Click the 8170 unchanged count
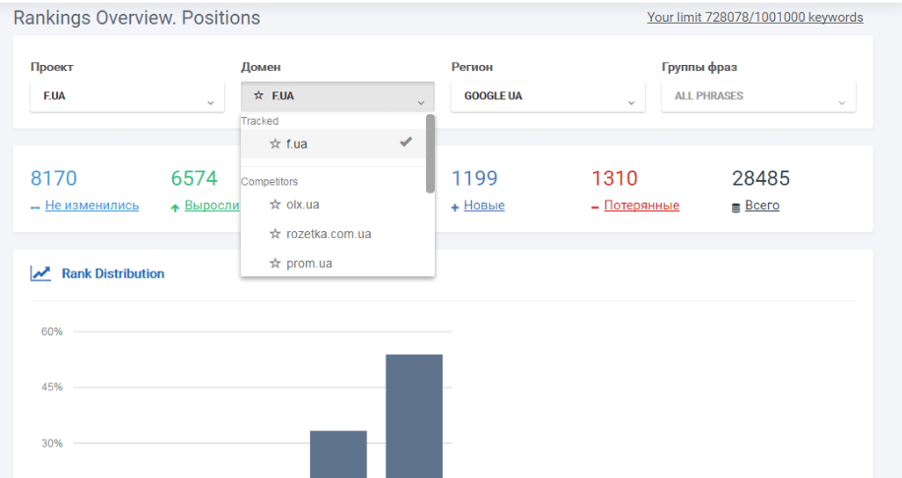This screenshot has height=478, width=902. (53, 178)
